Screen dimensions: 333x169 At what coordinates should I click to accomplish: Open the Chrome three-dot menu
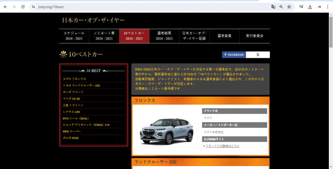tap(328, 7)
